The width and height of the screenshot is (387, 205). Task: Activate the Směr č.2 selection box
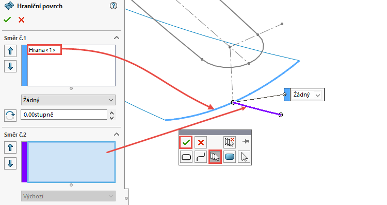71,162
